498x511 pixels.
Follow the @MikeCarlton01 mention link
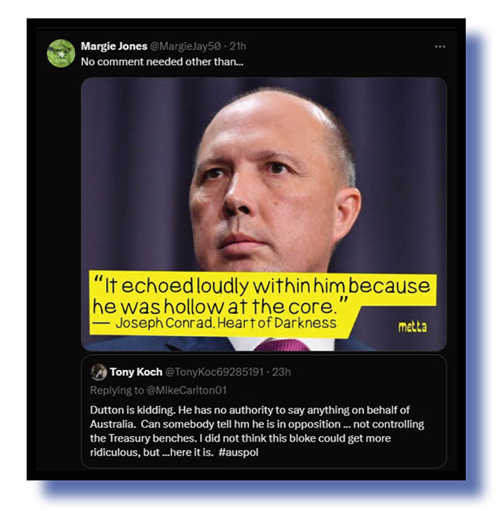pyautogui.click(x=186, y=390)
